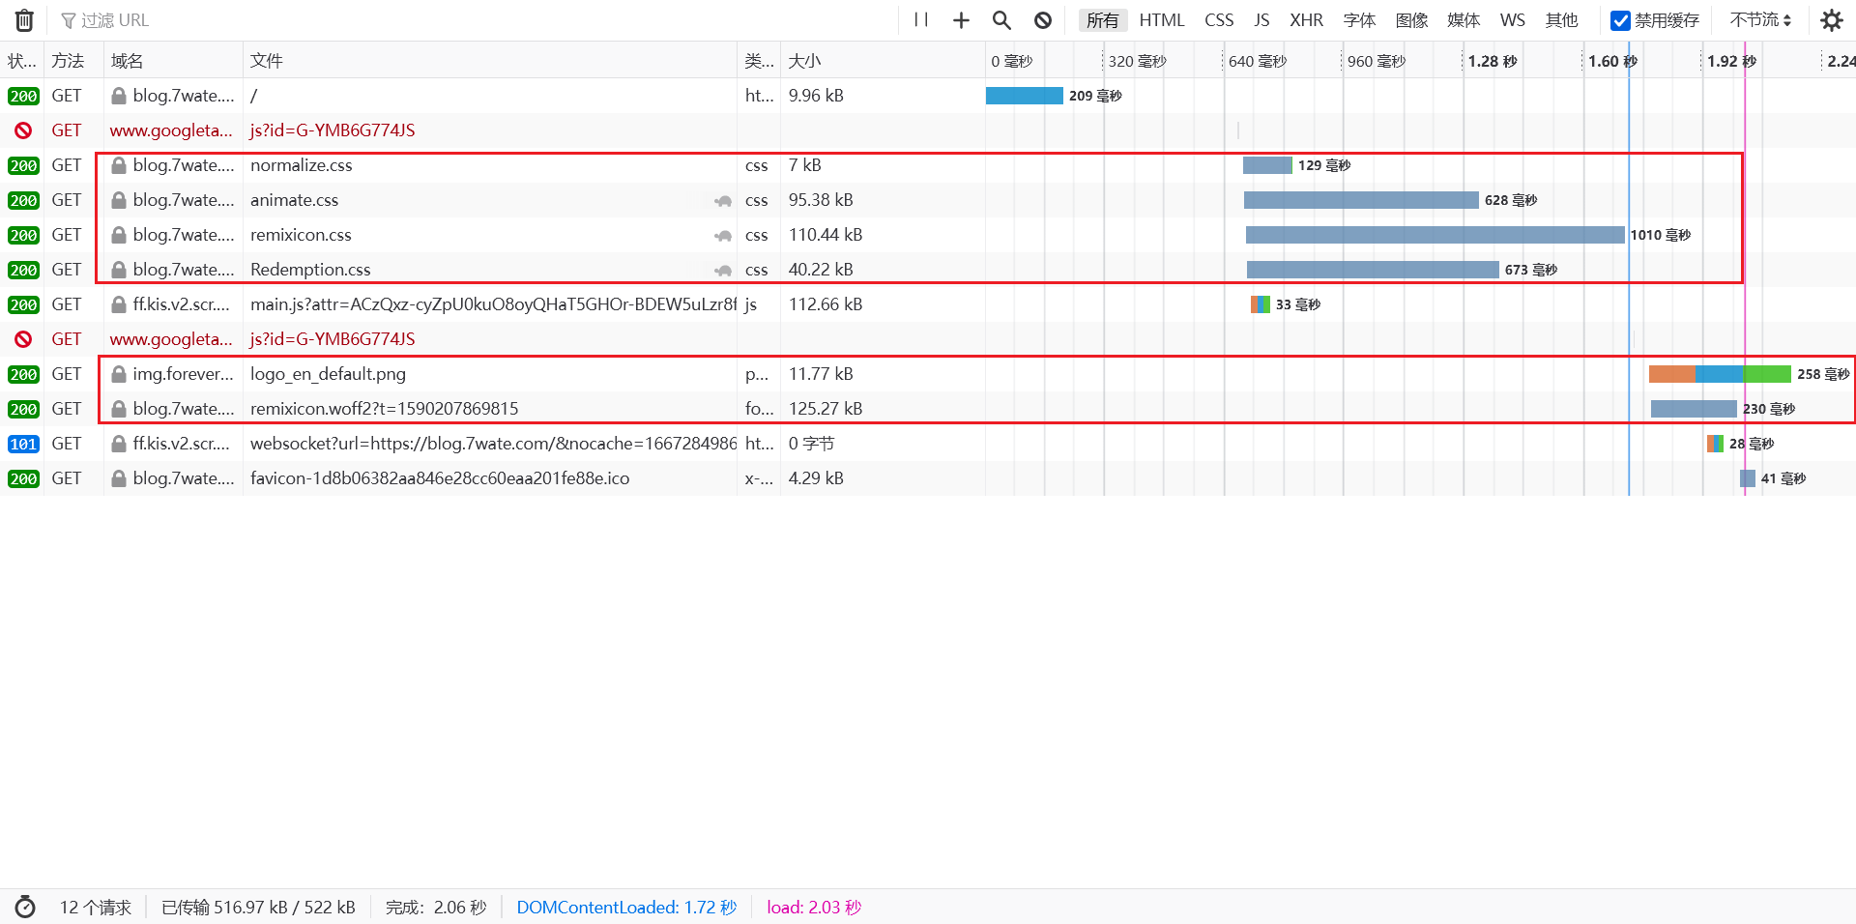Open the search magnifier tool

click(x=1001, y=20)
